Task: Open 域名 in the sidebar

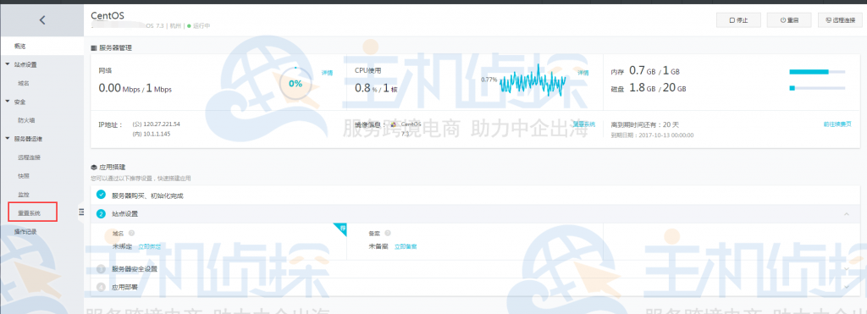Action: tap(23, 84)
